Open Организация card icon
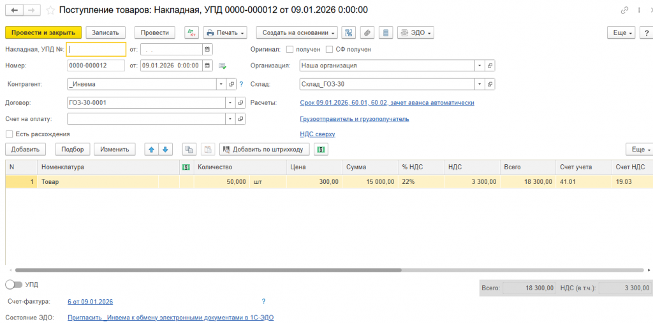 tap(490, 66)
